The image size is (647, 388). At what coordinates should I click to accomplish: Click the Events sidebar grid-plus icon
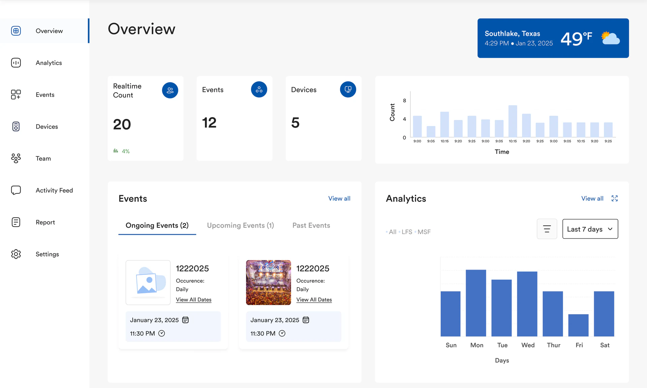point(16,95)
